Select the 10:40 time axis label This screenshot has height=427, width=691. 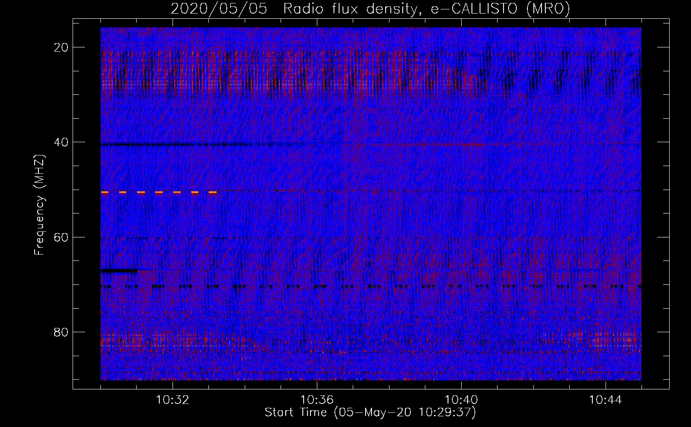[x=461, y=400]
